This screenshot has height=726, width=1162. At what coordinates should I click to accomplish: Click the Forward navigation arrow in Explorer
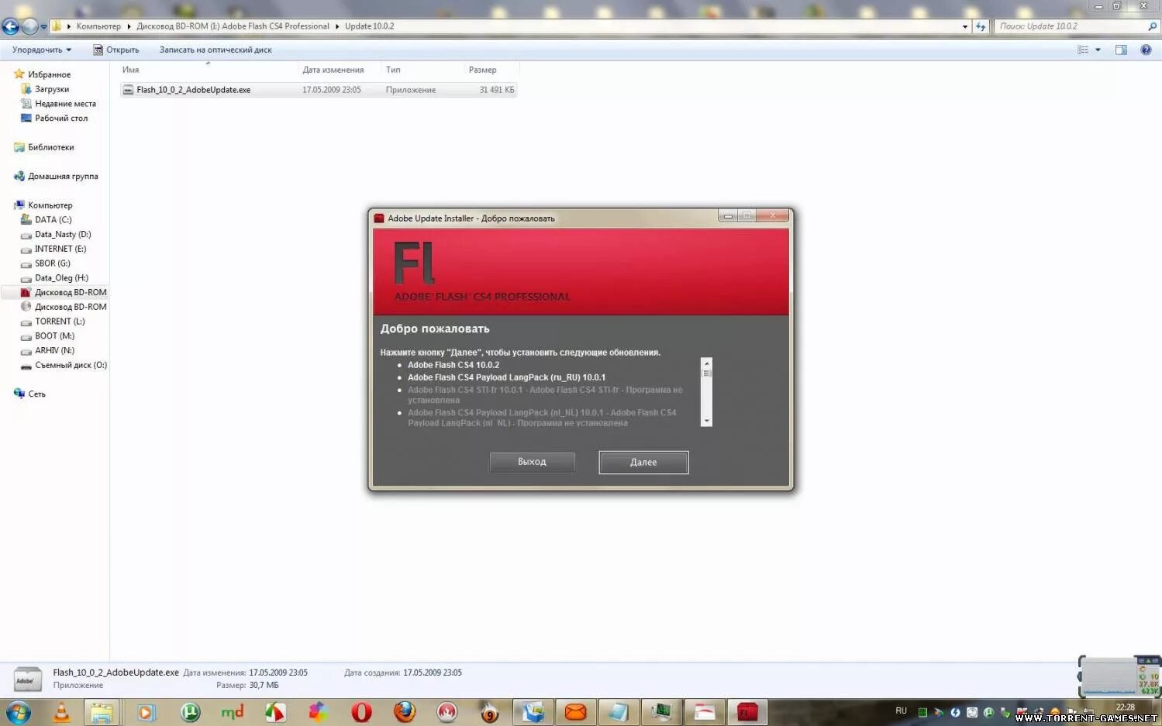(x=29, y=26)
